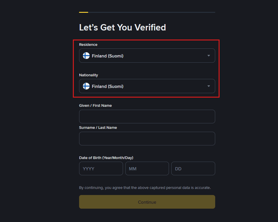
Task: Click the MM birth month field
Action: click(x=147, y=169)
